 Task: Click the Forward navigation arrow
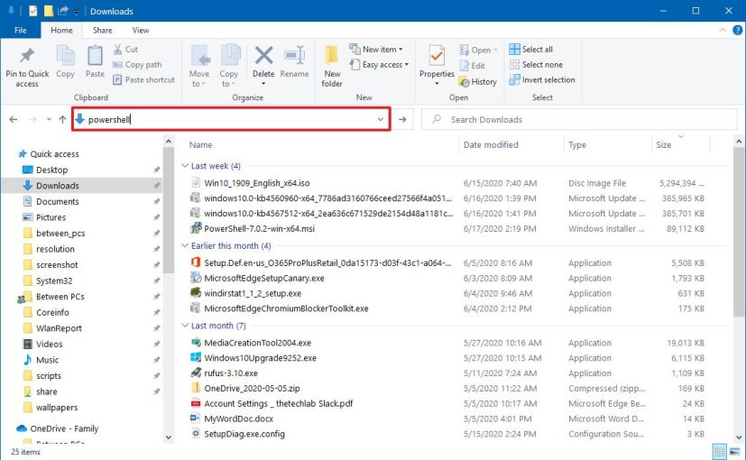pyautogui.click(x=32, y=119)
